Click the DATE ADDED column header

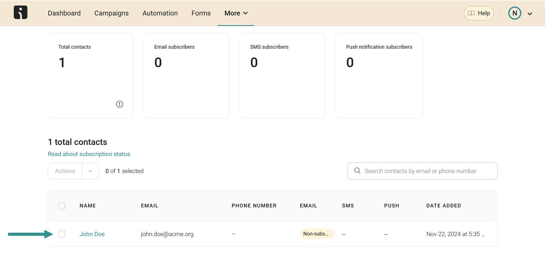[x=444, y=206]
